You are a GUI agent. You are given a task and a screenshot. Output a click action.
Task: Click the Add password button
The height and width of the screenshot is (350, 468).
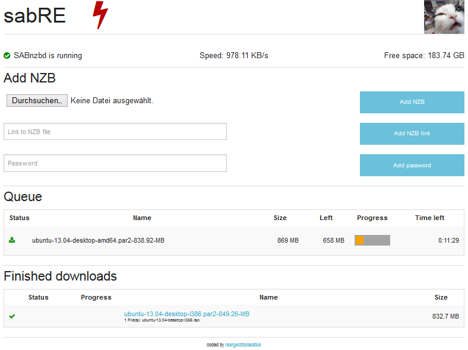click(412, 165)
